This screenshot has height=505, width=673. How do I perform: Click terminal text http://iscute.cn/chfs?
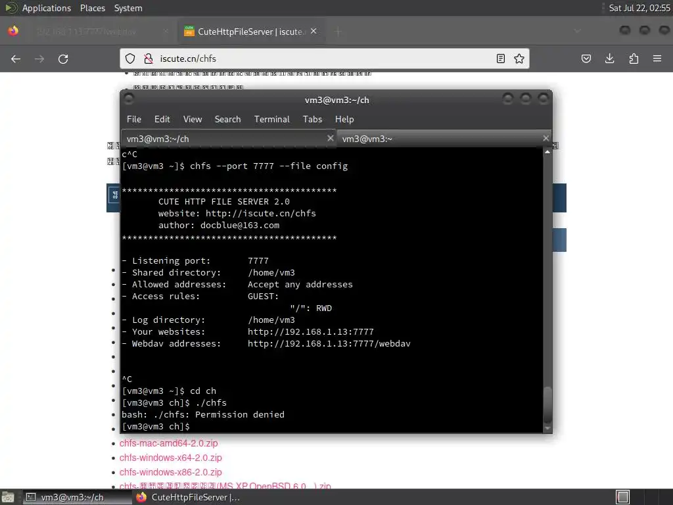click(x=260, y=214)
